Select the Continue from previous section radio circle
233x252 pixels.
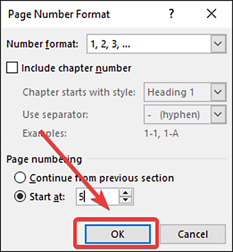click(x=20, y=178)
